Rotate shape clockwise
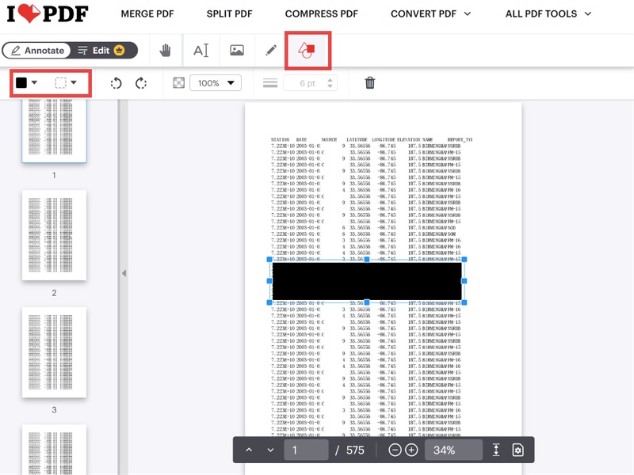The image size is (634, 475). (141, 83)
